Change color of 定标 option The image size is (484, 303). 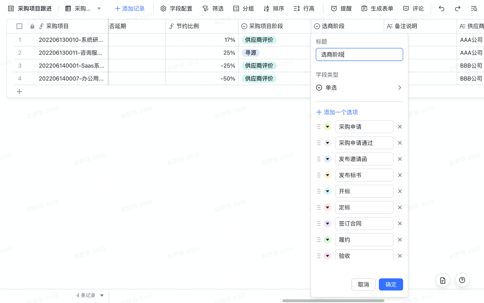pyautogui.click(x=327, y=208)
